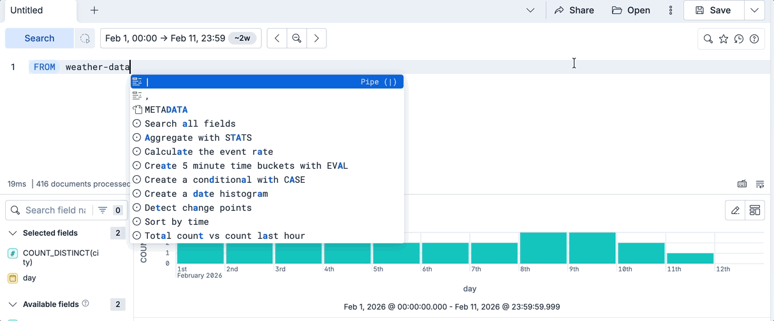Viewport: 774px width, 321px height.
Task: Select the Pipe (|) suggestion
Action: [x=267, y=82]
